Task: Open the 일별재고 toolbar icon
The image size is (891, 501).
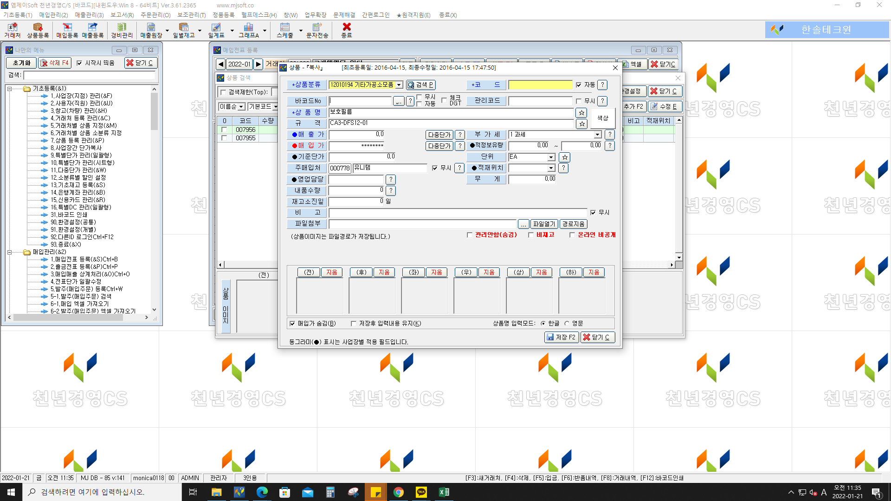Action: coord(184,30)
